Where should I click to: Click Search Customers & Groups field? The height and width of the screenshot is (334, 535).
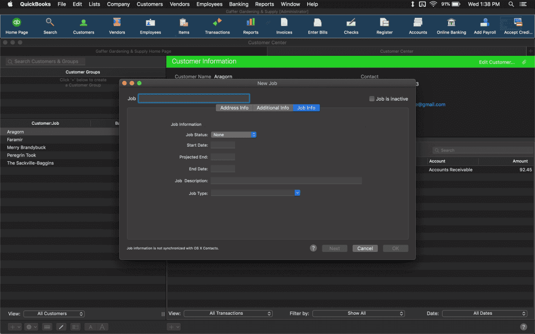tap(45, 62)
